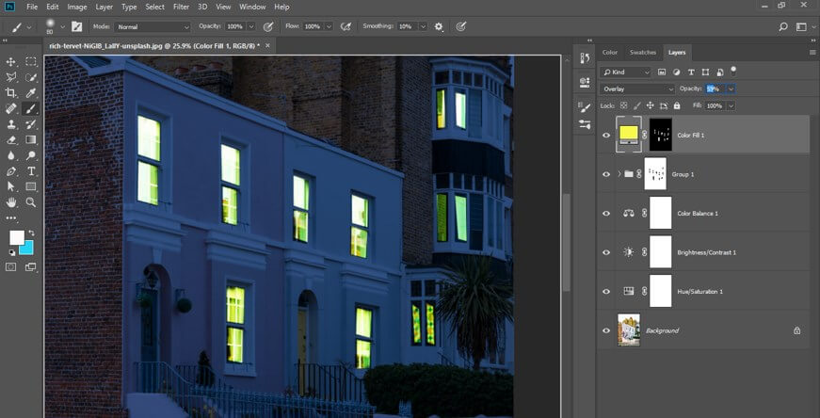Open smoothing options gear
Image resolution: width=820 pixels, height=418 pixels.
(439, 26)
